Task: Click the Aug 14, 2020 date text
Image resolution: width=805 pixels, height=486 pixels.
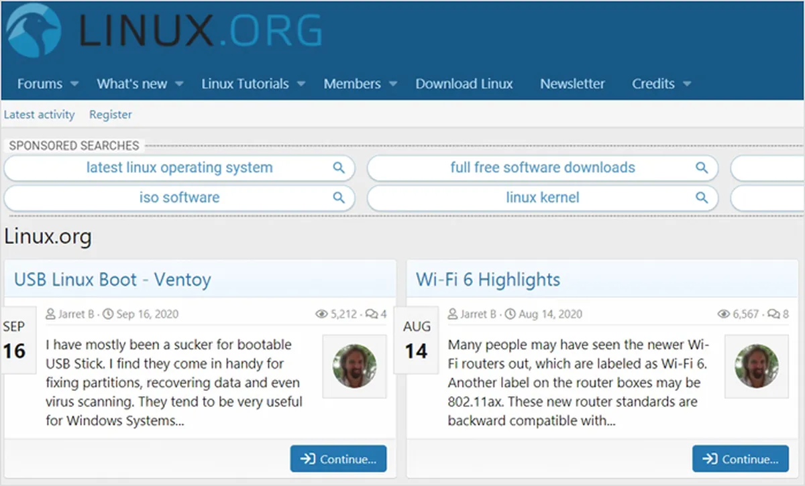Action: pyautogui.click(x=551, y=314)
